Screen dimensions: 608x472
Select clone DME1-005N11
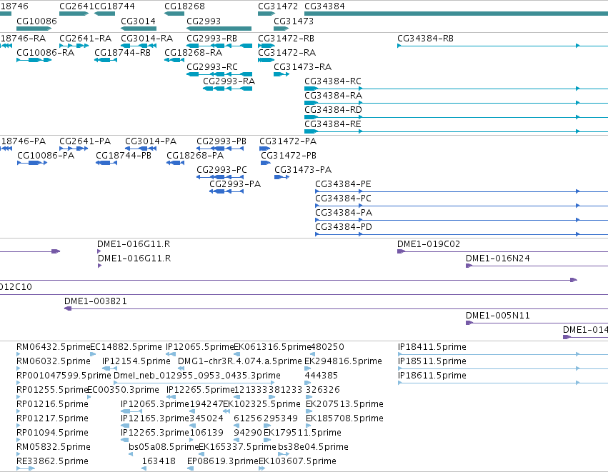coord(537,323)
